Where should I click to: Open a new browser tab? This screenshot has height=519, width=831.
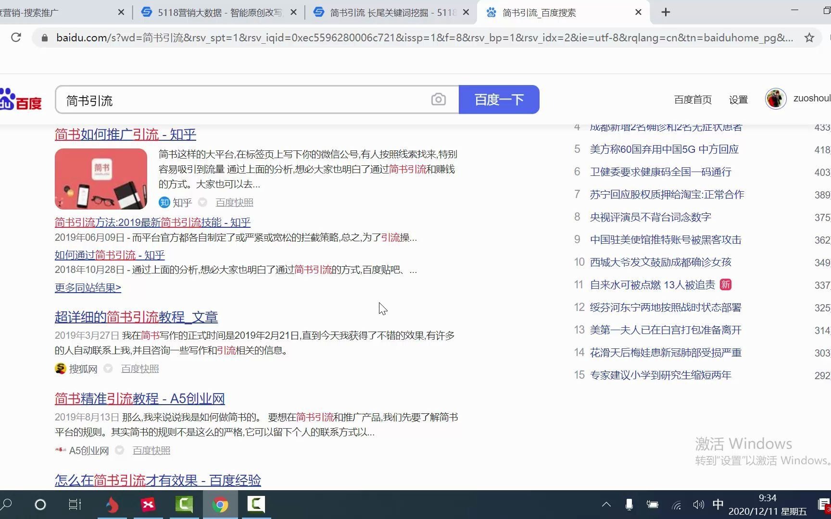coord(666,12)
